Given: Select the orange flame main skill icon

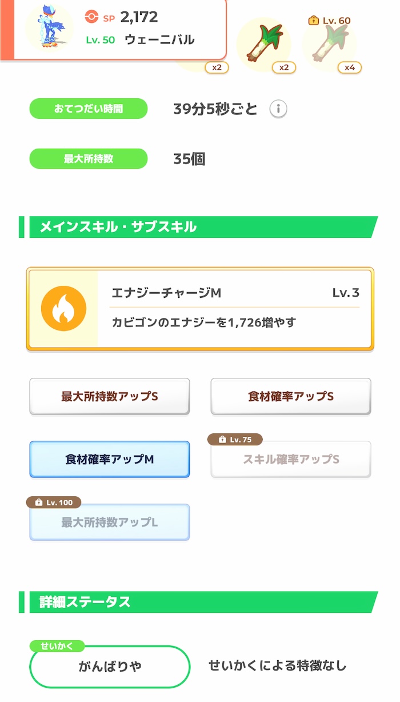Looking at the screenshot, I should pos(63,306).
